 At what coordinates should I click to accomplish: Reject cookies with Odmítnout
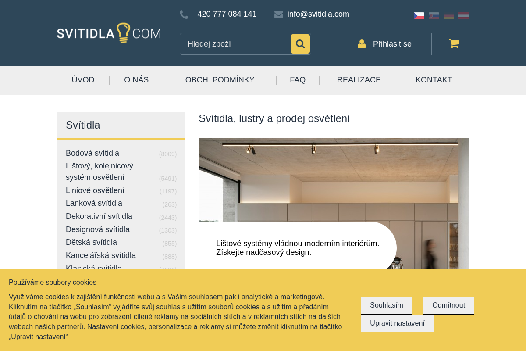448,305
